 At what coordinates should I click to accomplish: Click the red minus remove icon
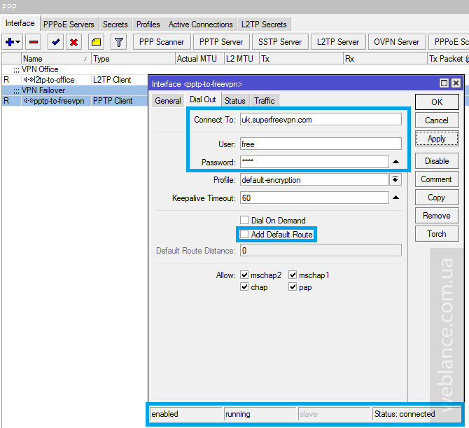pos(34,42)
